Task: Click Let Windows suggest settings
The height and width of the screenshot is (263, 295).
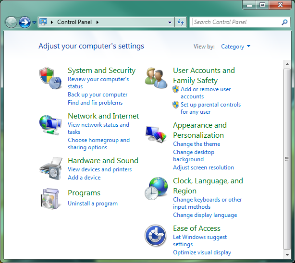Action: coord(200,240)
